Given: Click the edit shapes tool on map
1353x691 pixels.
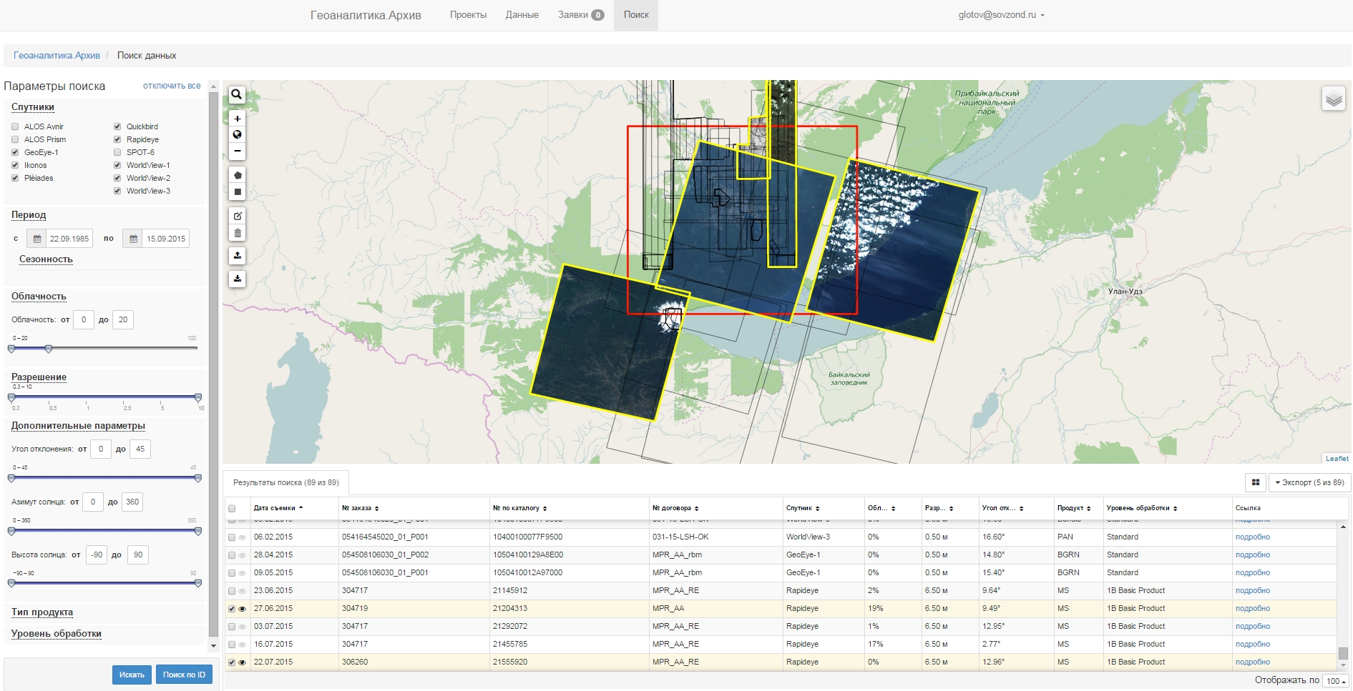Looking at the screenshot, I should tap(237, 216).
